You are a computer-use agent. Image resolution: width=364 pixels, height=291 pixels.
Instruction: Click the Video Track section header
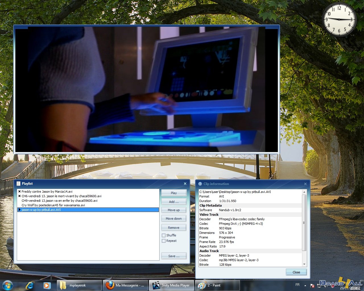(209, 215)
